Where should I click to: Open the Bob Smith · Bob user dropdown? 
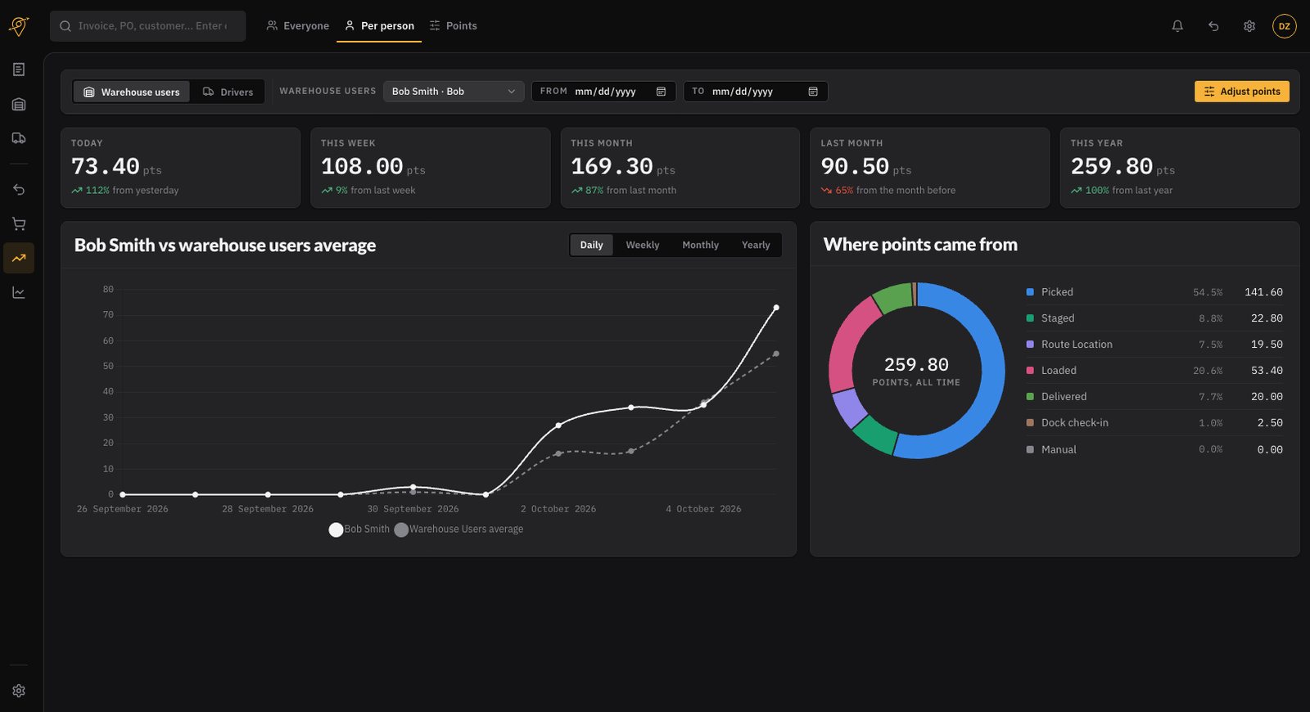click(x=454, y=92)
